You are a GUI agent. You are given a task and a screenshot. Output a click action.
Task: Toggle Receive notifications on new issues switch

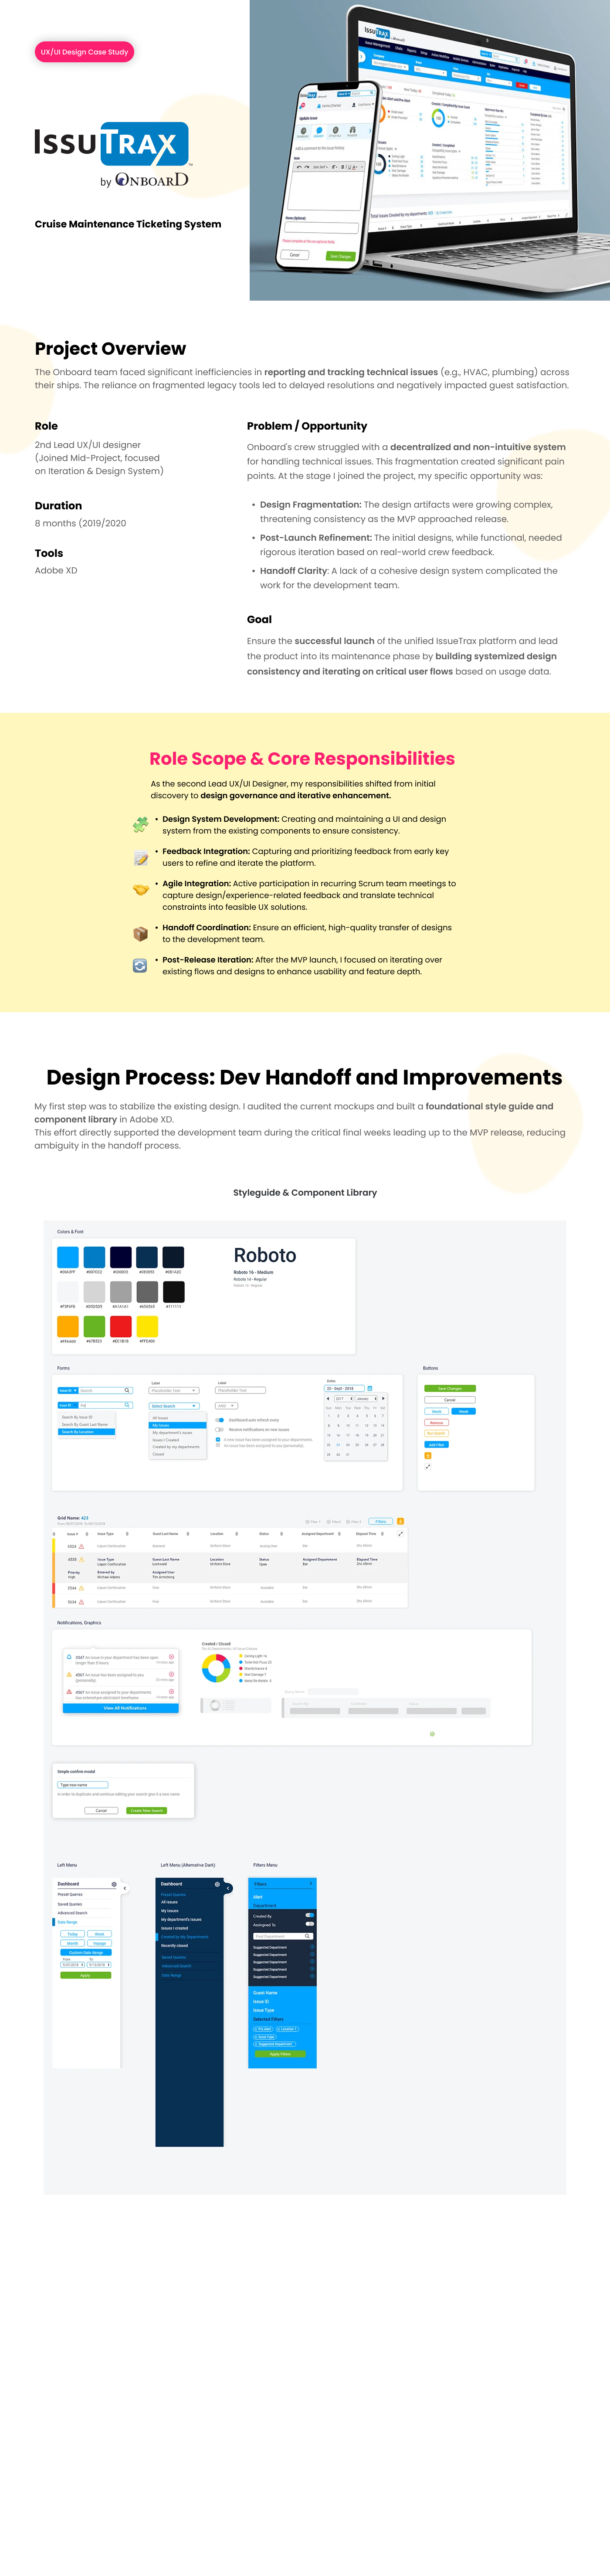[x=220, y=1430]
